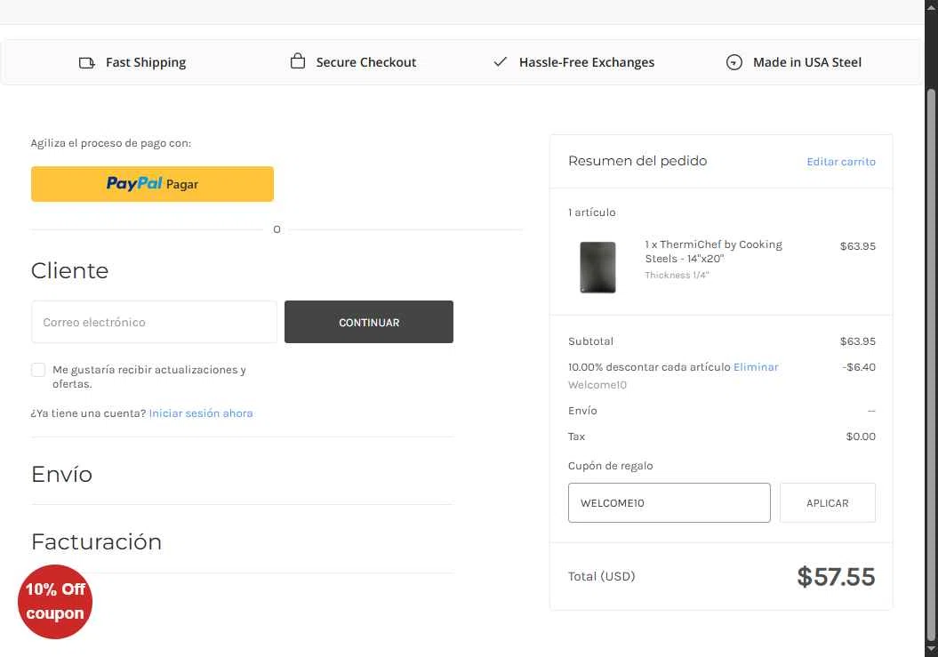The width and height of the screenshot is (938, 657).
Task: Click the Tax $0.00 value
Action: click(861, 437)
